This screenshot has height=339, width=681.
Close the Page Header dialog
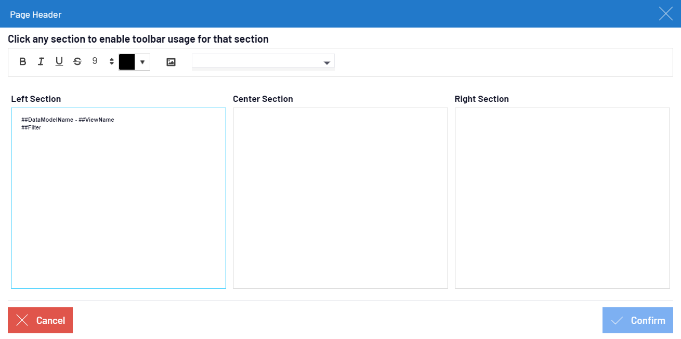(x=665, y=14)
